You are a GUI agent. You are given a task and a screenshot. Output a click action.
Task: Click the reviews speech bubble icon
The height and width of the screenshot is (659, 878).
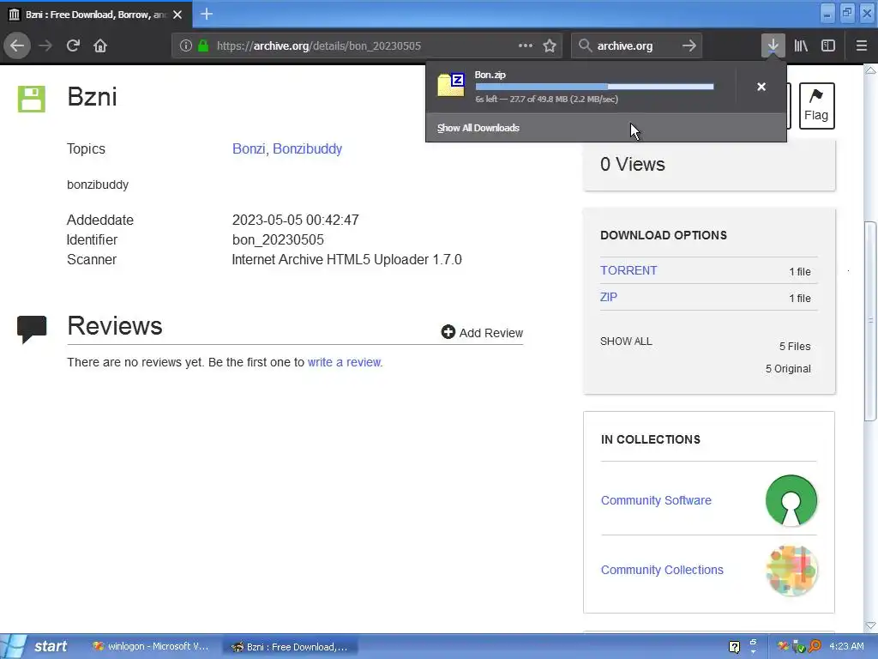[32, 329]
